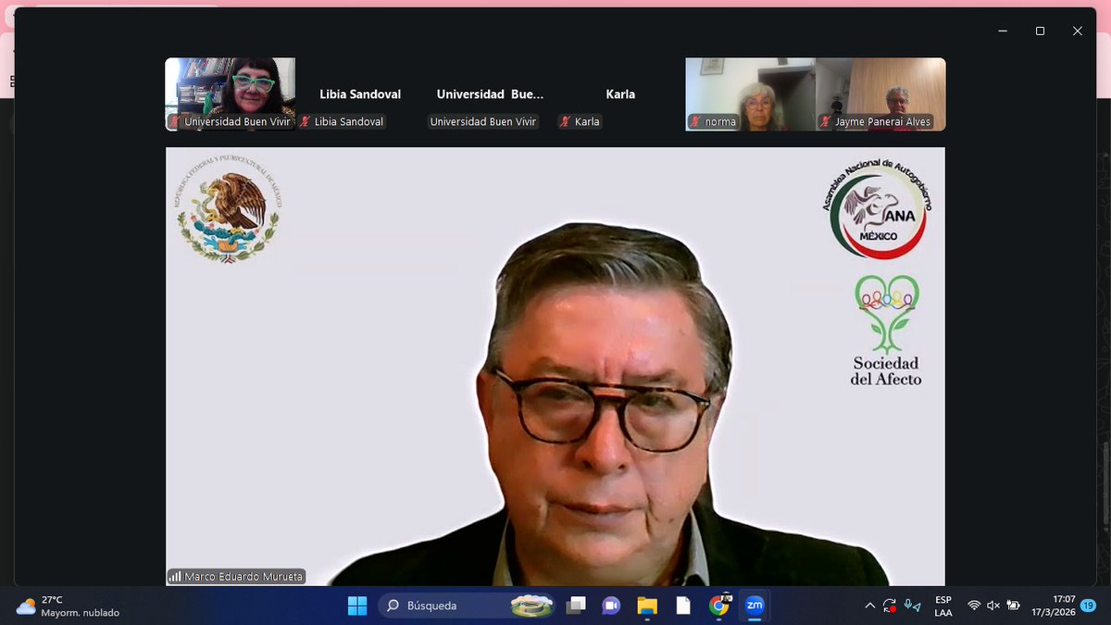Open the blank document app in taskbar
Viewport: 1111px width, 625px height.
coord(682,606)
